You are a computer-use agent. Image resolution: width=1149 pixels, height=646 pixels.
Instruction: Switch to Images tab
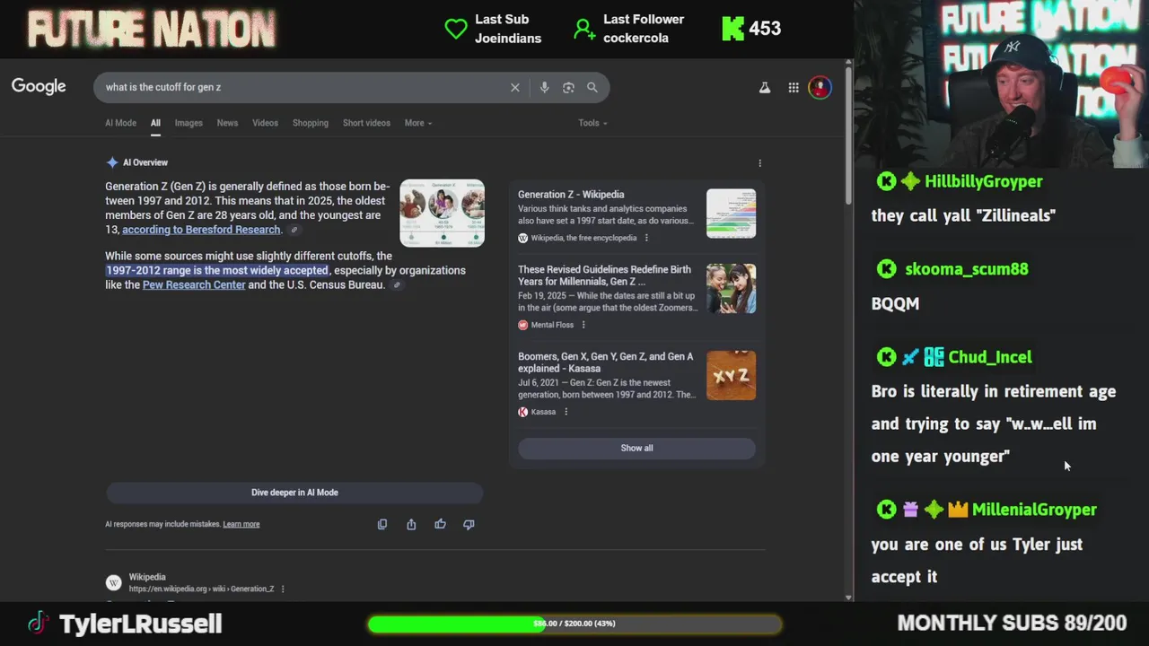[189, 123]
